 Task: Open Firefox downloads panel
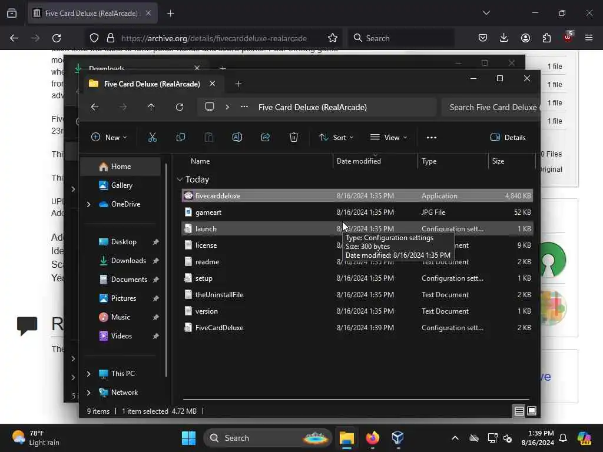click(x=504, y=38)
